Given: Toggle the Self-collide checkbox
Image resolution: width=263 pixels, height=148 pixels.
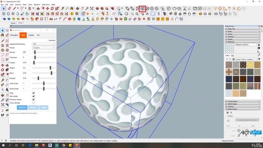Looking at the screenshot, I should 34,96.
